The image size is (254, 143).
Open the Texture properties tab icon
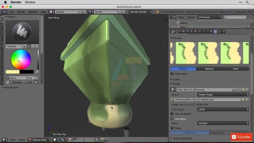(x=215, y=31)
